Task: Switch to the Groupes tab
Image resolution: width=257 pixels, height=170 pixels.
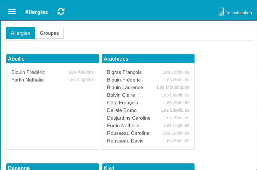Action: [49, 33]
